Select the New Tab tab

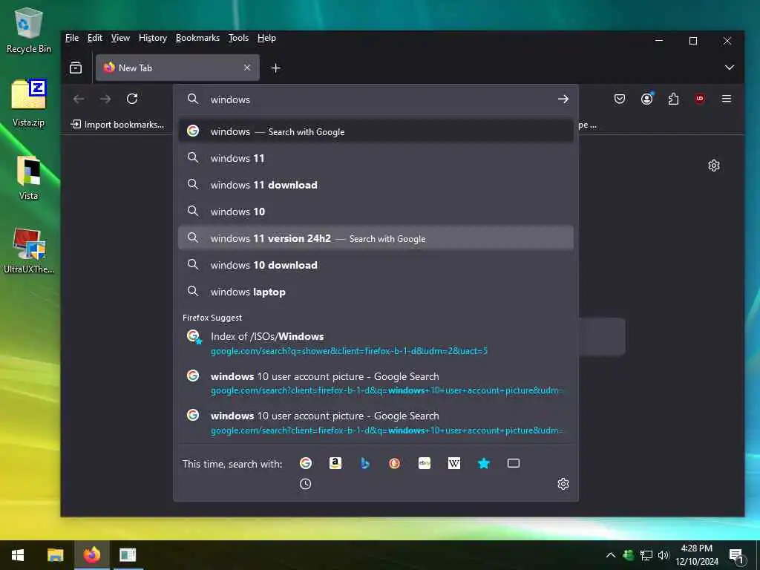tap(177, 68)
